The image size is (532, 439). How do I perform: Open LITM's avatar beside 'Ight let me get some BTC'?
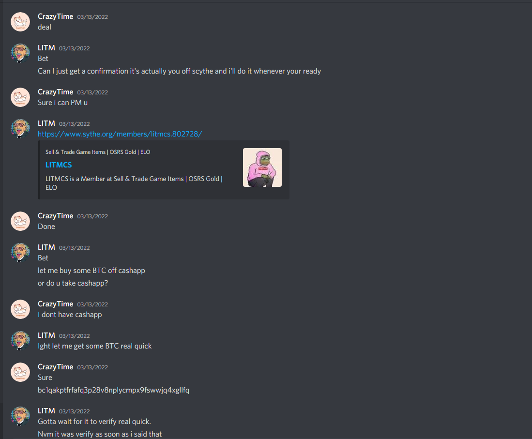tap(20, 341)
